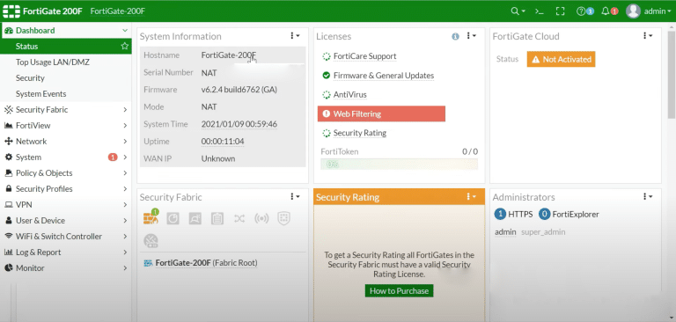Favorite the Status page star icon

(x=125, y=46)
